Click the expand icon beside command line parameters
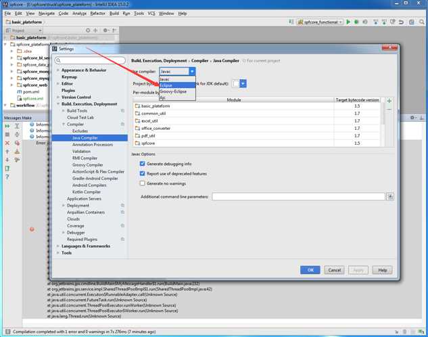 [x=390, y=196]
